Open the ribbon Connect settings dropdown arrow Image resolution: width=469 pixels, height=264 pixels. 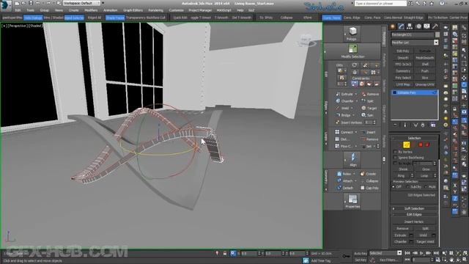pos(355,132)
